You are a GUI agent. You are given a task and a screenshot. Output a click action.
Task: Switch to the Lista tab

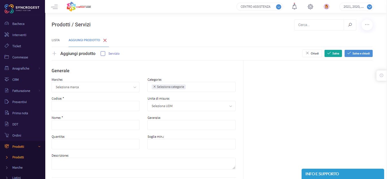point(56,40)
